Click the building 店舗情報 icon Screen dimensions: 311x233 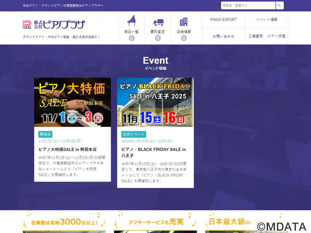(183, 22)
